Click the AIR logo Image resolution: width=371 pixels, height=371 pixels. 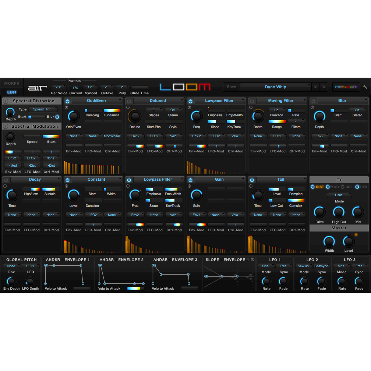pyautogui.click(x=38, y=88)
